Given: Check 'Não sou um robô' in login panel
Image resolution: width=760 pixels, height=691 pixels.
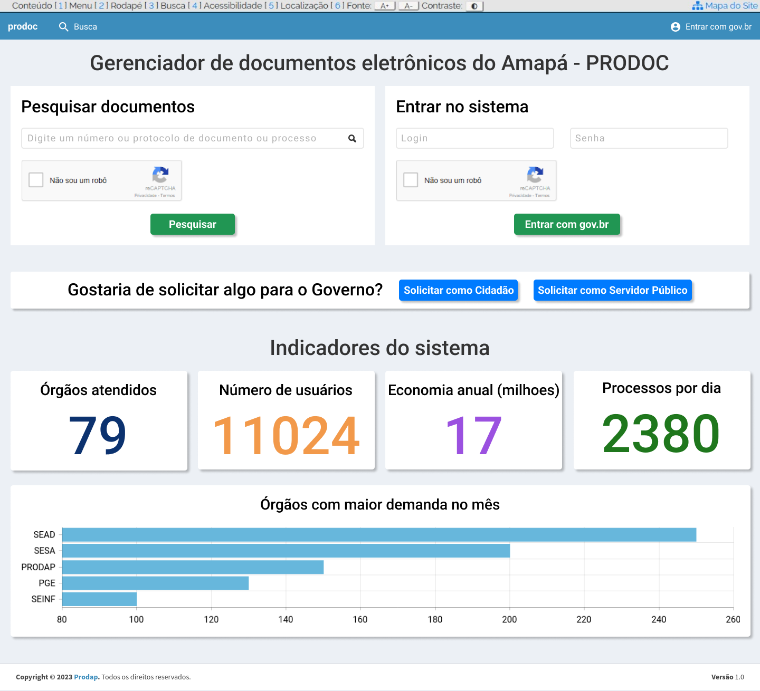Looking at the screenshot, I should (x=411, y=180).
